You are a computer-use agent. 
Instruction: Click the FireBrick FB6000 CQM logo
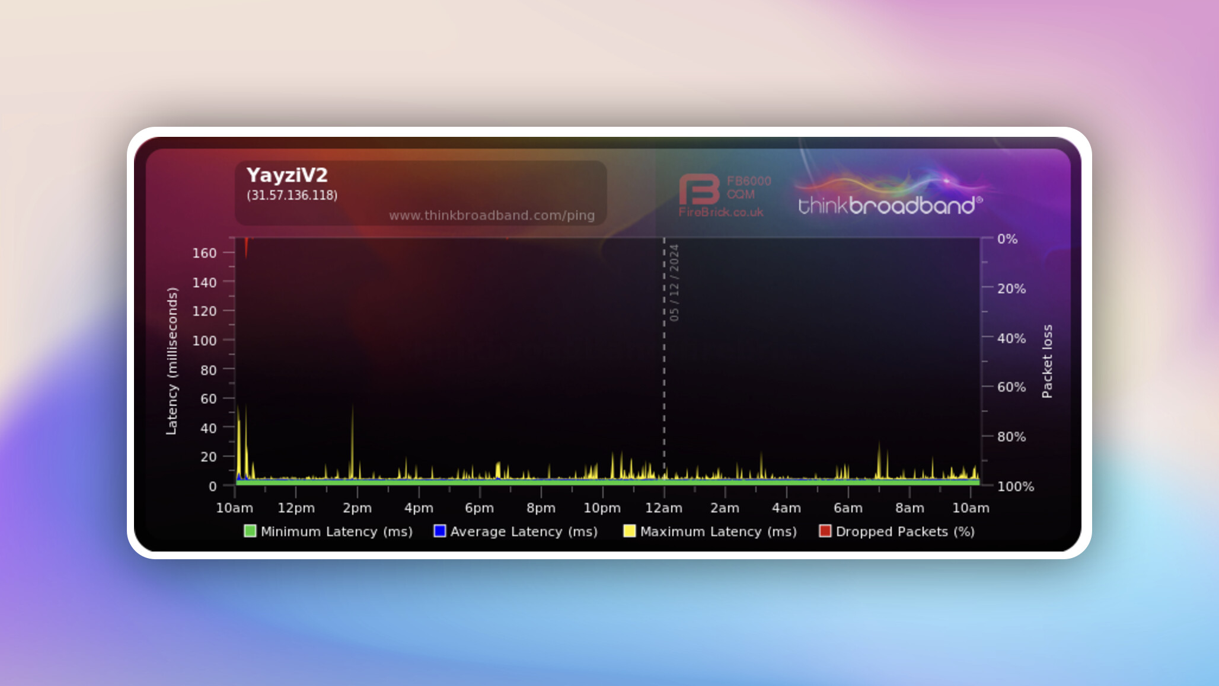coord(725,195)
